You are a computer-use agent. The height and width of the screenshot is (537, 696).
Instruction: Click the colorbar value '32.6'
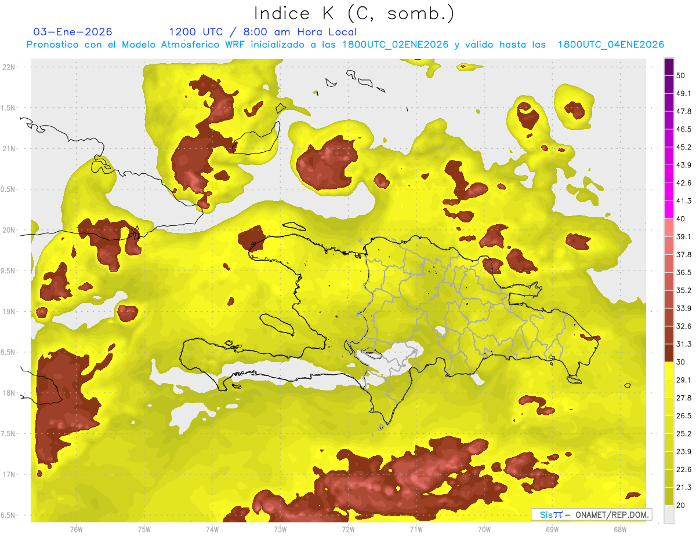click(684, 326)
